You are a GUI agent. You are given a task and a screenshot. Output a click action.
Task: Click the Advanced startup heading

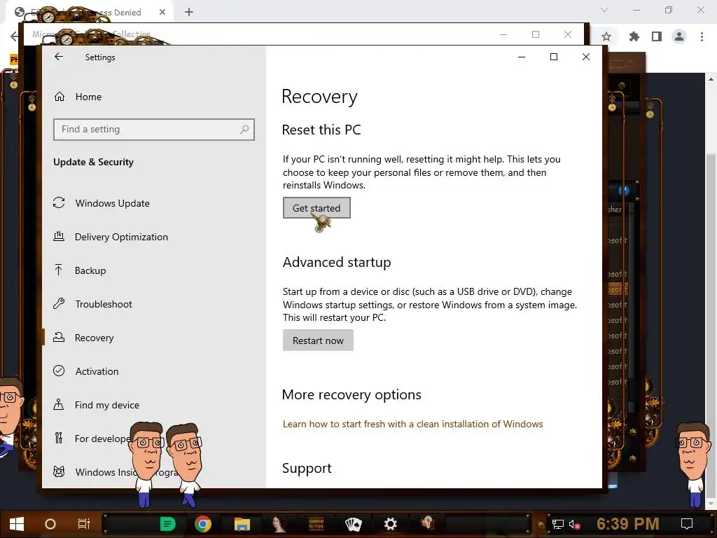(337, 262)
